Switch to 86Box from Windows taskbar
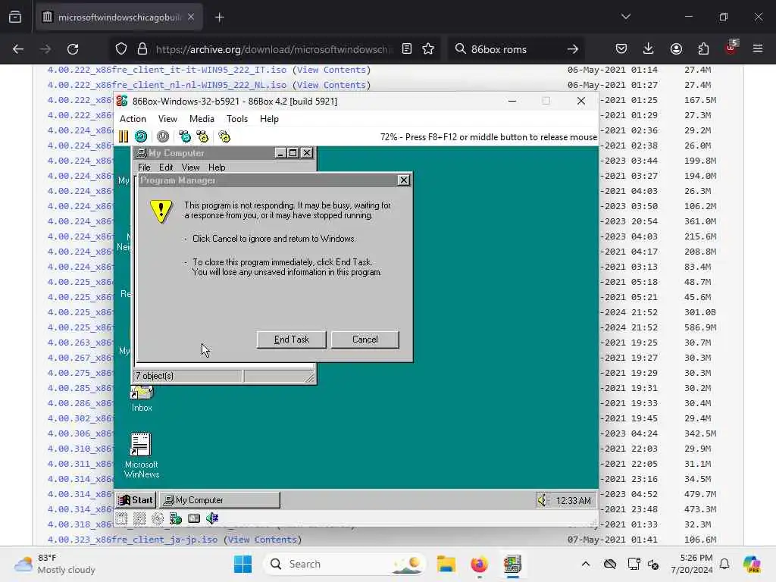The width and height of the screenshot is (776, 582). [513, 564]
